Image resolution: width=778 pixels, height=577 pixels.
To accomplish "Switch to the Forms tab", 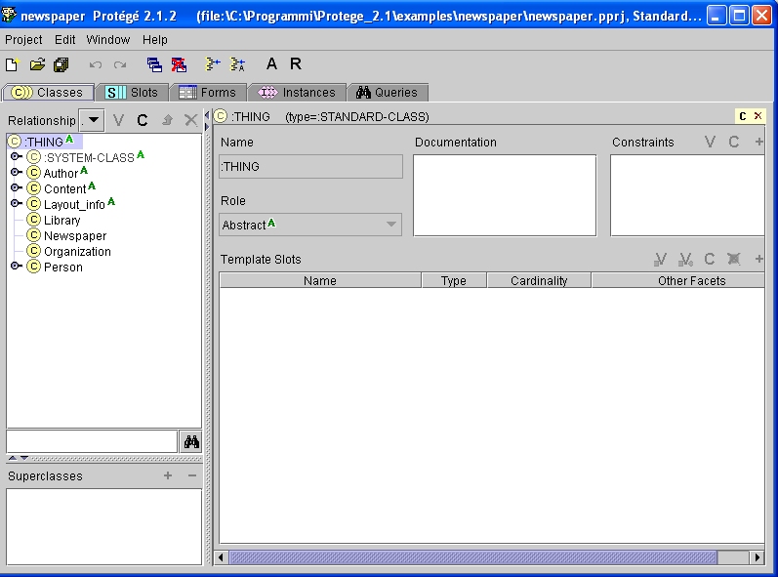I will click(x=207, y=93).
